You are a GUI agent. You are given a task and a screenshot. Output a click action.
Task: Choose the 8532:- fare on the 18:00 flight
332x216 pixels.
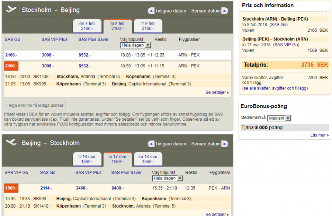click(x=85, y=55)
